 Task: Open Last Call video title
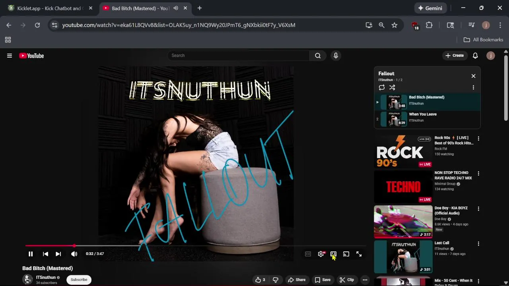442,243
